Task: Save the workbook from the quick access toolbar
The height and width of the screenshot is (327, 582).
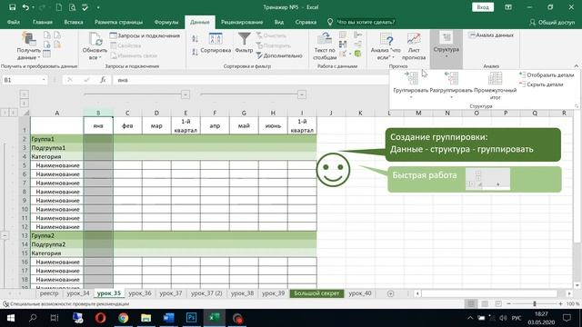Action: (12, 7)
